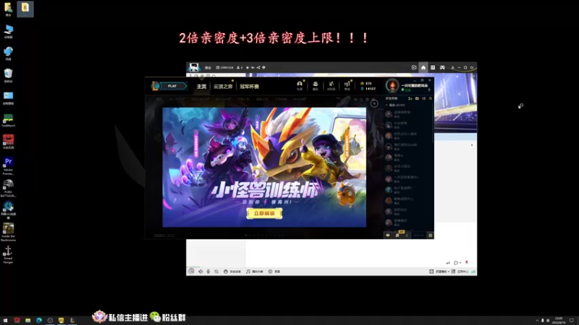579x325 pixels.
Task: Collapse the friends group header arrow
Action: click(x=386, y=105)
